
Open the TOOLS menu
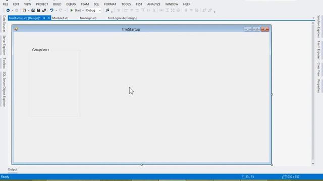[126, 4]
